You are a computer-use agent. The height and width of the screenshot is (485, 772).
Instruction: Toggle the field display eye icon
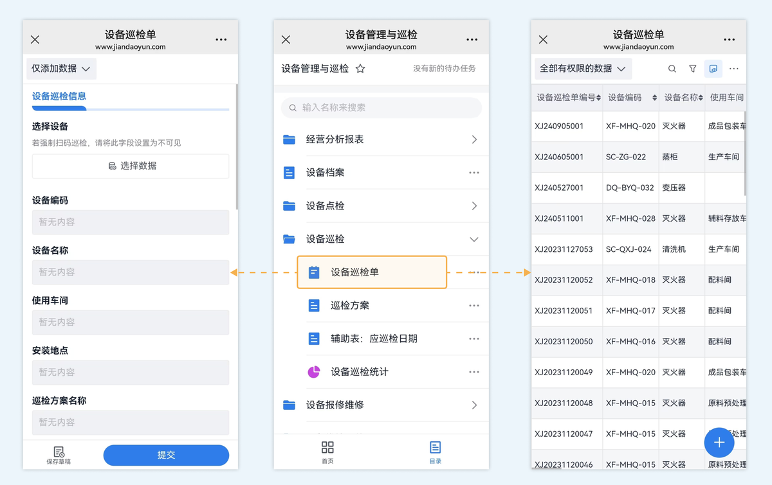tap(713, 69)
